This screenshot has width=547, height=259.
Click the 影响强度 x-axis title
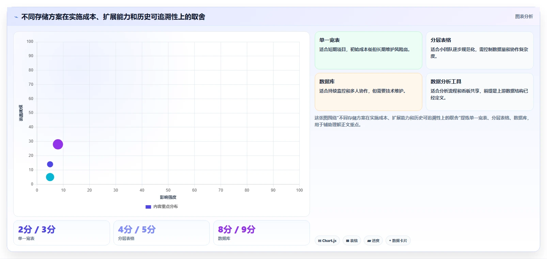click(x=168, y=197)
